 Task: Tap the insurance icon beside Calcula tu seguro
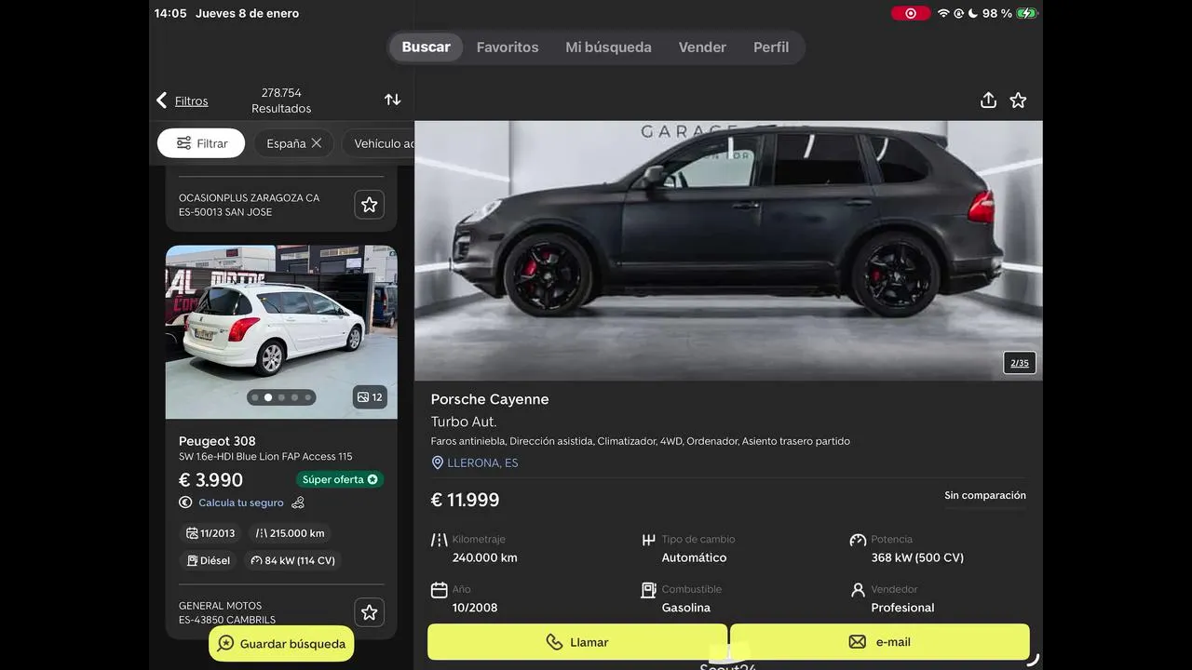click(x=298, y=502)
